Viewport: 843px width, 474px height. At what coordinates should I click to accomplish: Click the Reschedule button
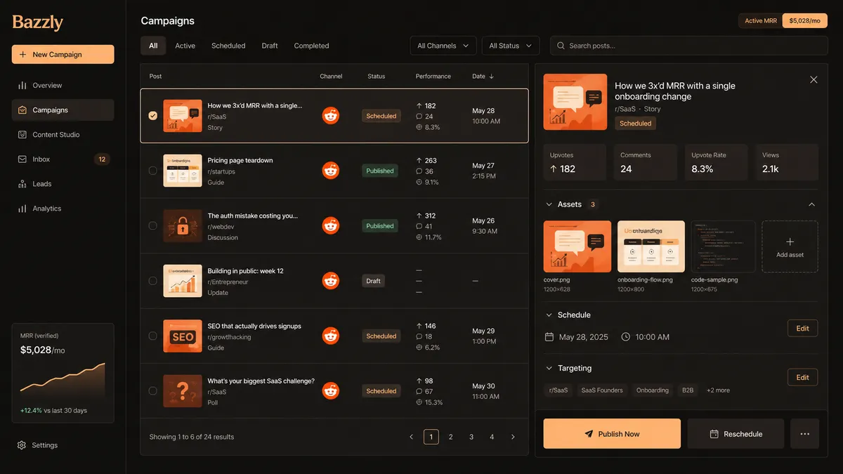click(736, 434)
